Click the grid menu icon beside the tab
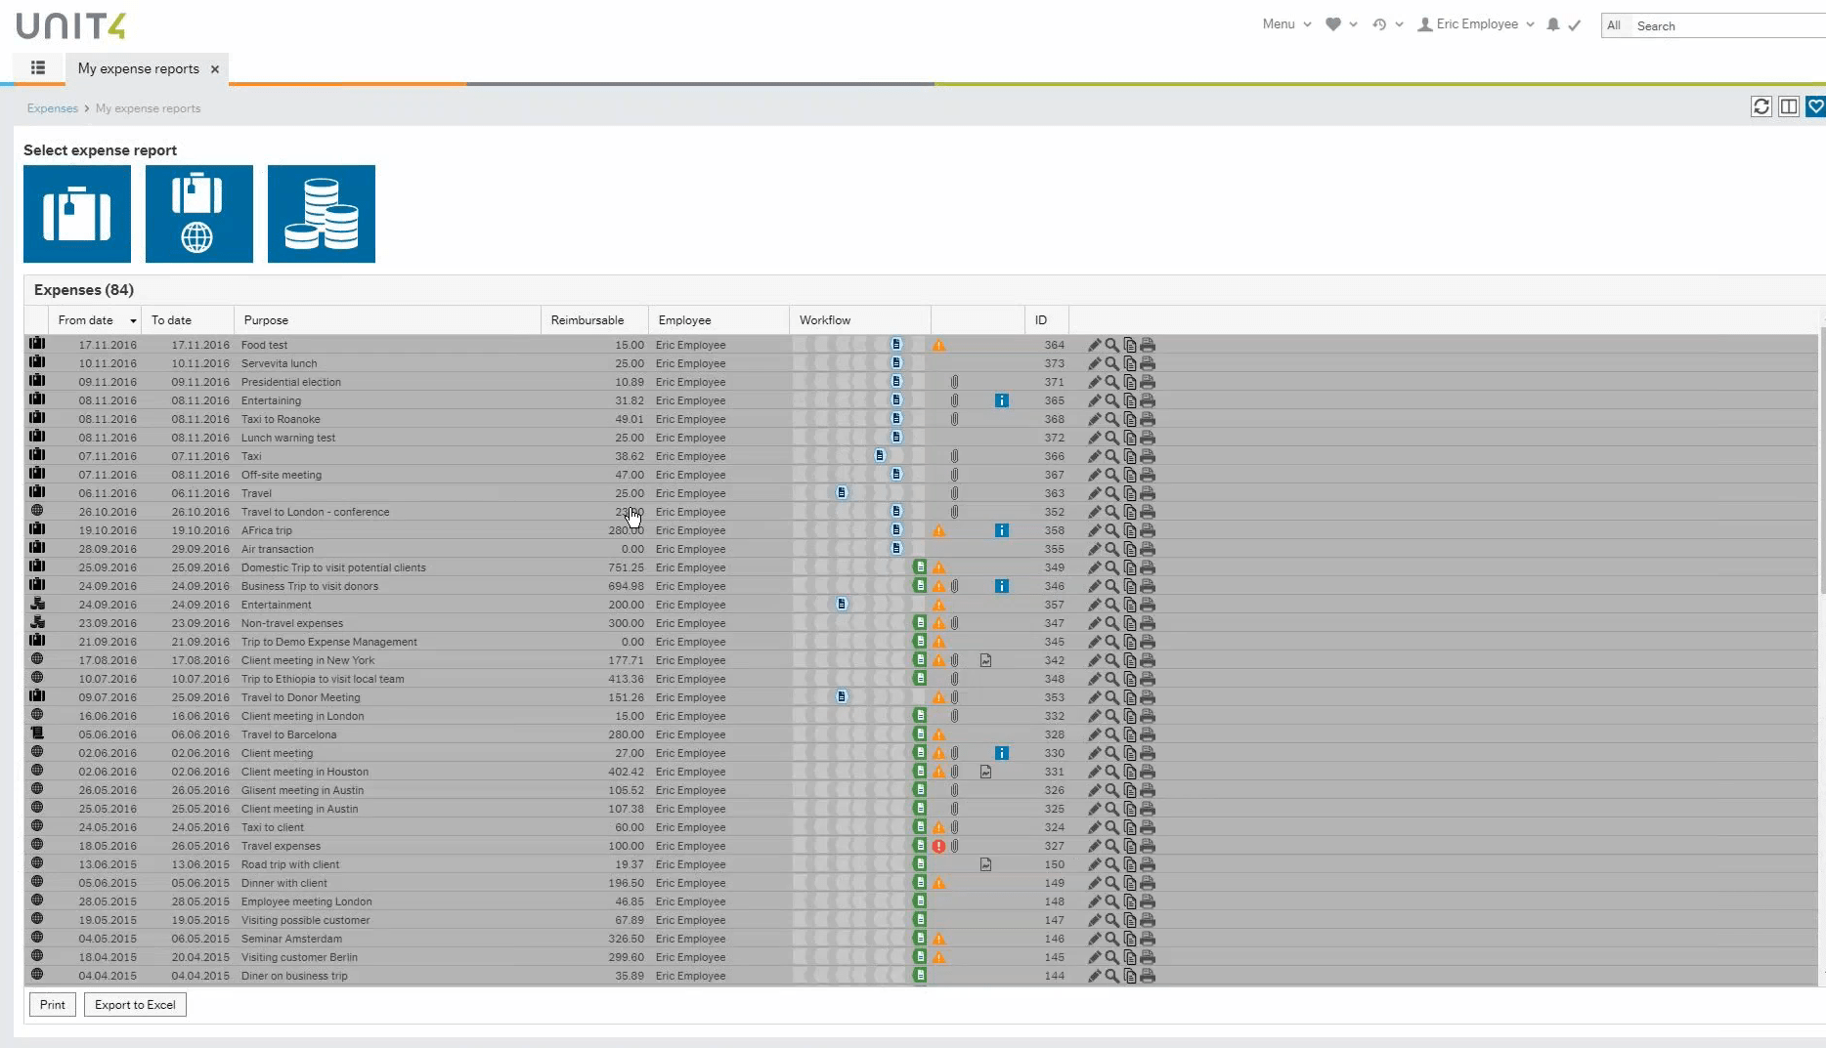 point(38,68)
